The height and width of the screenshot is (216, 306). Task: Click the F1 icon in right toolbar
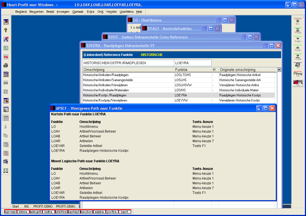[x=298, y=66]
